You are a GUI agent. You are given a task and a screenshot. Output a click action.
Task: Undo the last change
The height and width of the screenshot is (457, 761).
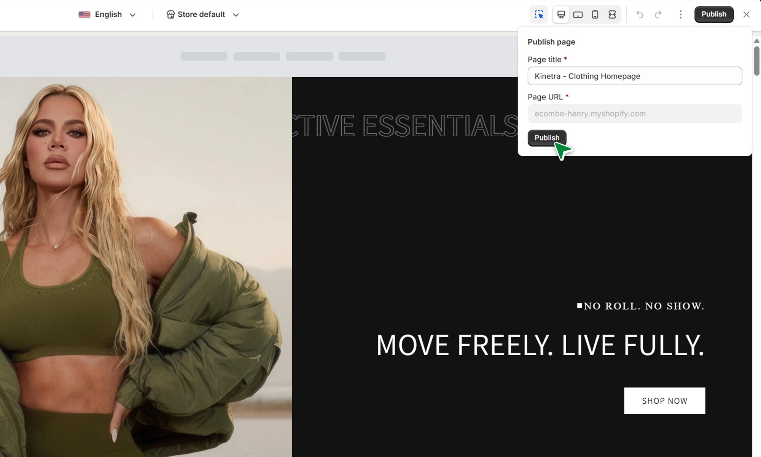click(x=640, y=14)
